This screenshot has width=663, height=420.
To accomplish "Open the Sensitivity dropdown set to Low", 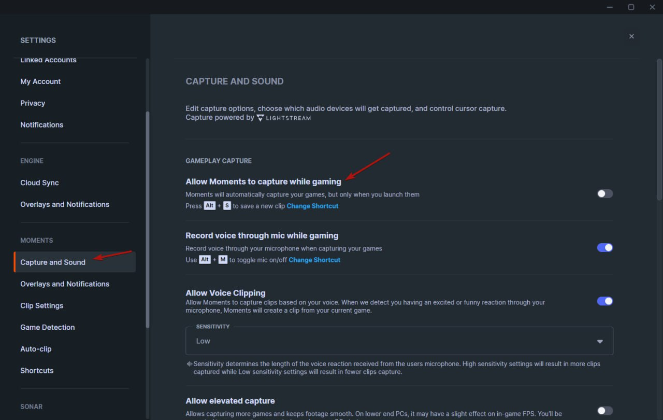I will pos(399,341).
